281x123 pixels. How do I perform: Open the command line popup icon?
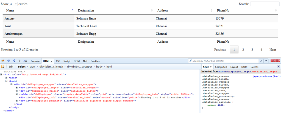coord(25,61)
